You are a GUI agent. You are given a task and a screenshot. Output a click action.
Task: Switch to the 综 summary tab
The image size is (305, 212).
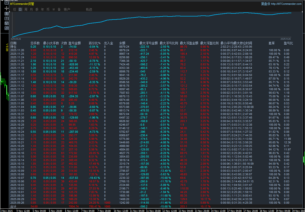[x=14, y=9]
